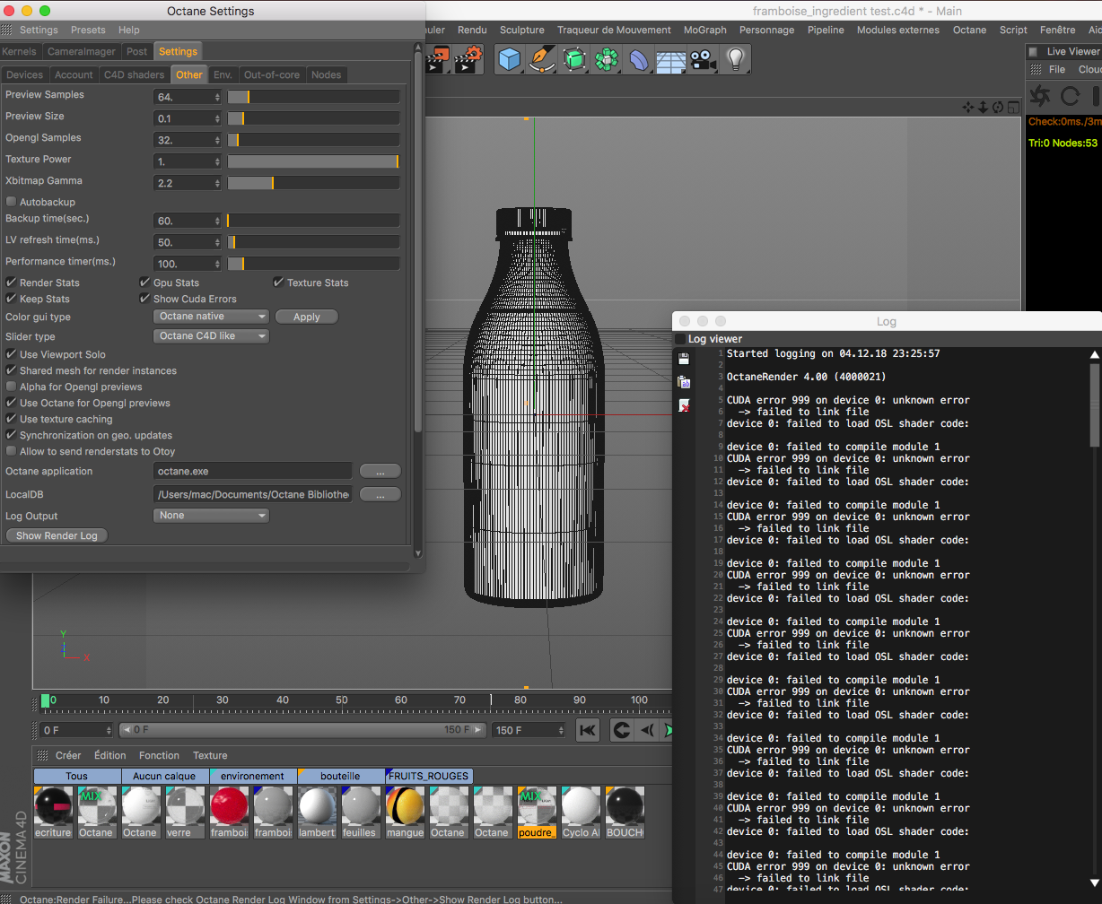Open Edit Render Settings clapper-gear icon
1102x904 pixels.
coord(468,59)
